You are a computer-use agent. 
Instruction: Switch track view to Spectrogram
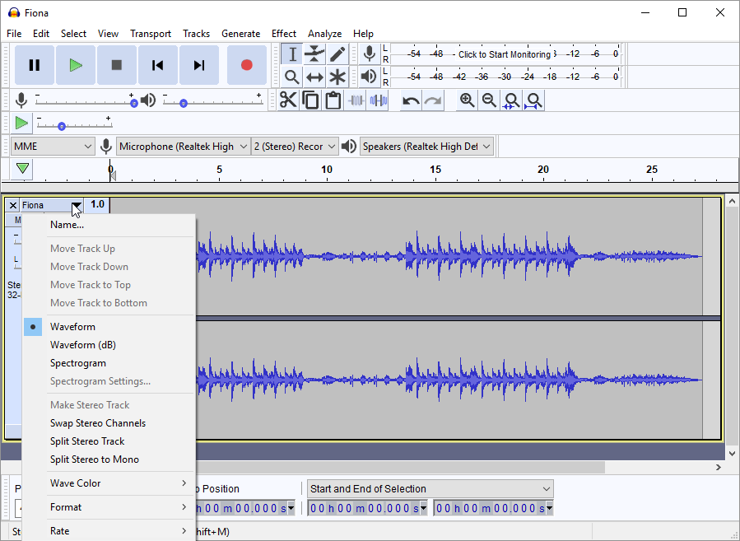(x=77, y=363)
